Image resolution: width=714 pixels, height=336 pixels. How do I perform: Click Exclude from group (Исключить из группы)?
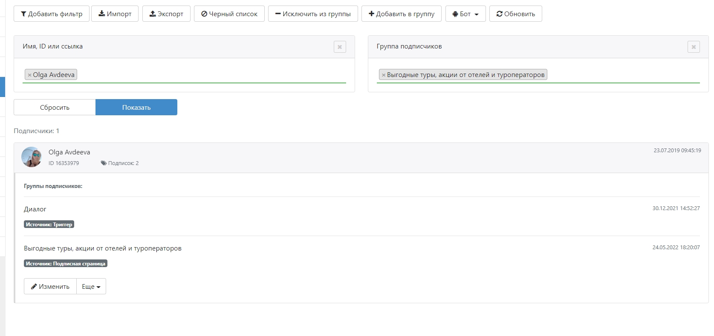coord(313,14)
